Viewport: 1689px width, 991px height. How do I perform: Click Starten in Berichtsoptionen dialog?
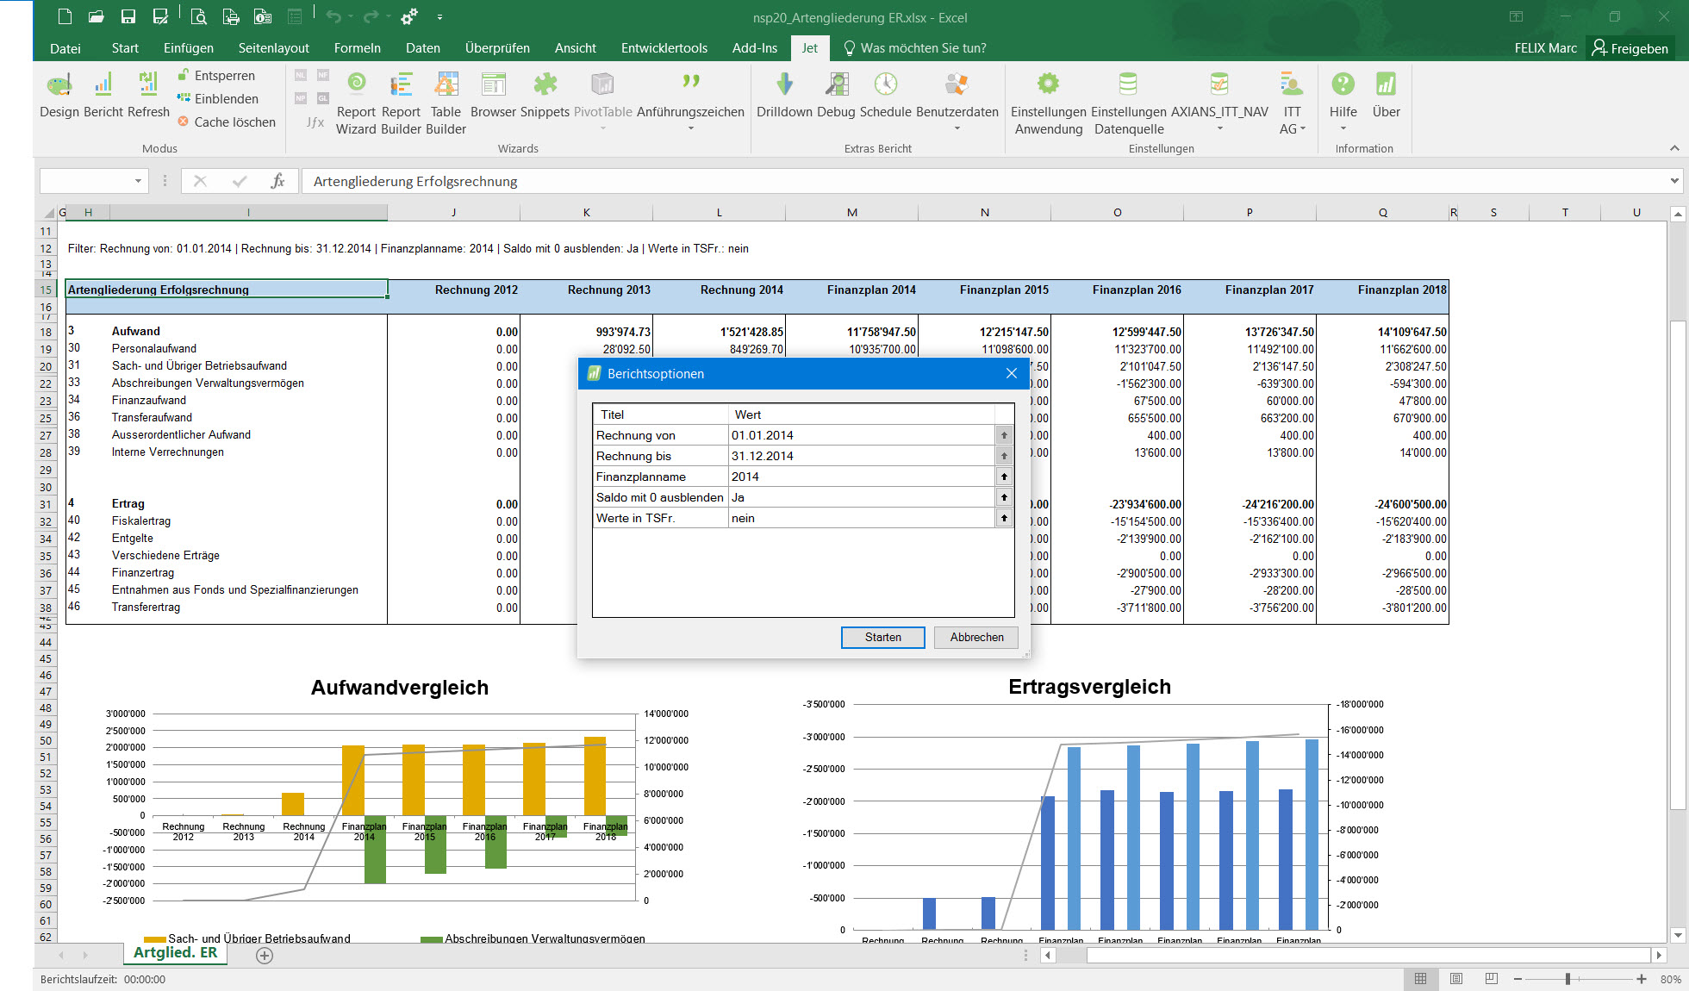point(883,637)
